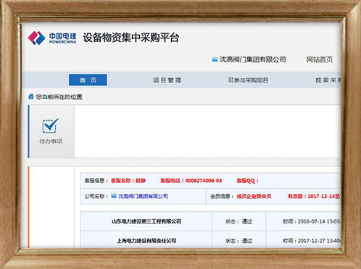Open the 可参与采购项目 tab
The image size is (361, 269).
(248, 80)
